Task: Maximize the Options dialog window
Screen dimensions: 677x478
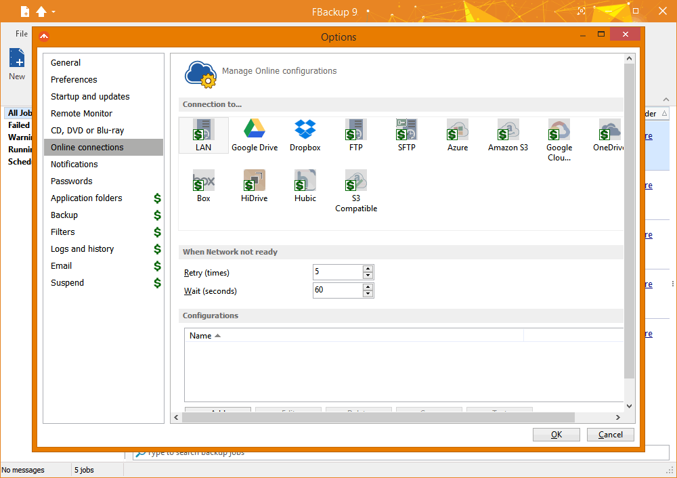Action: (600, 34)
